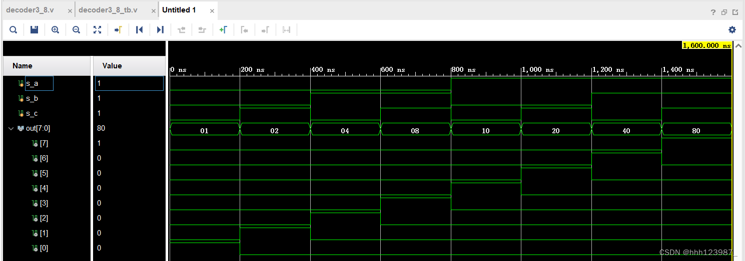Screen dimensions: 745x261
Task: Click the 1,200 ns ruler mark
Action: tap(608, 70)
